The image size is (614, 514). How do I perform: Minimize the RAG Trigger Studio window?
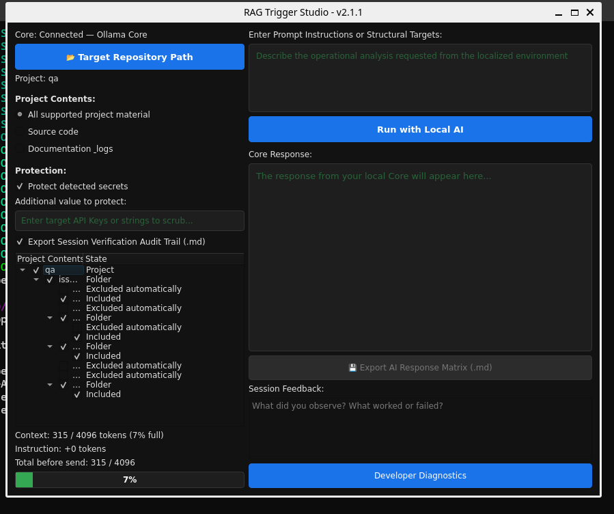click(559, 12)
